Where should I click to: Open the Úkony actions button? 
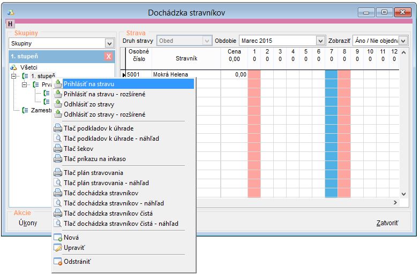(x=28, y=223)
